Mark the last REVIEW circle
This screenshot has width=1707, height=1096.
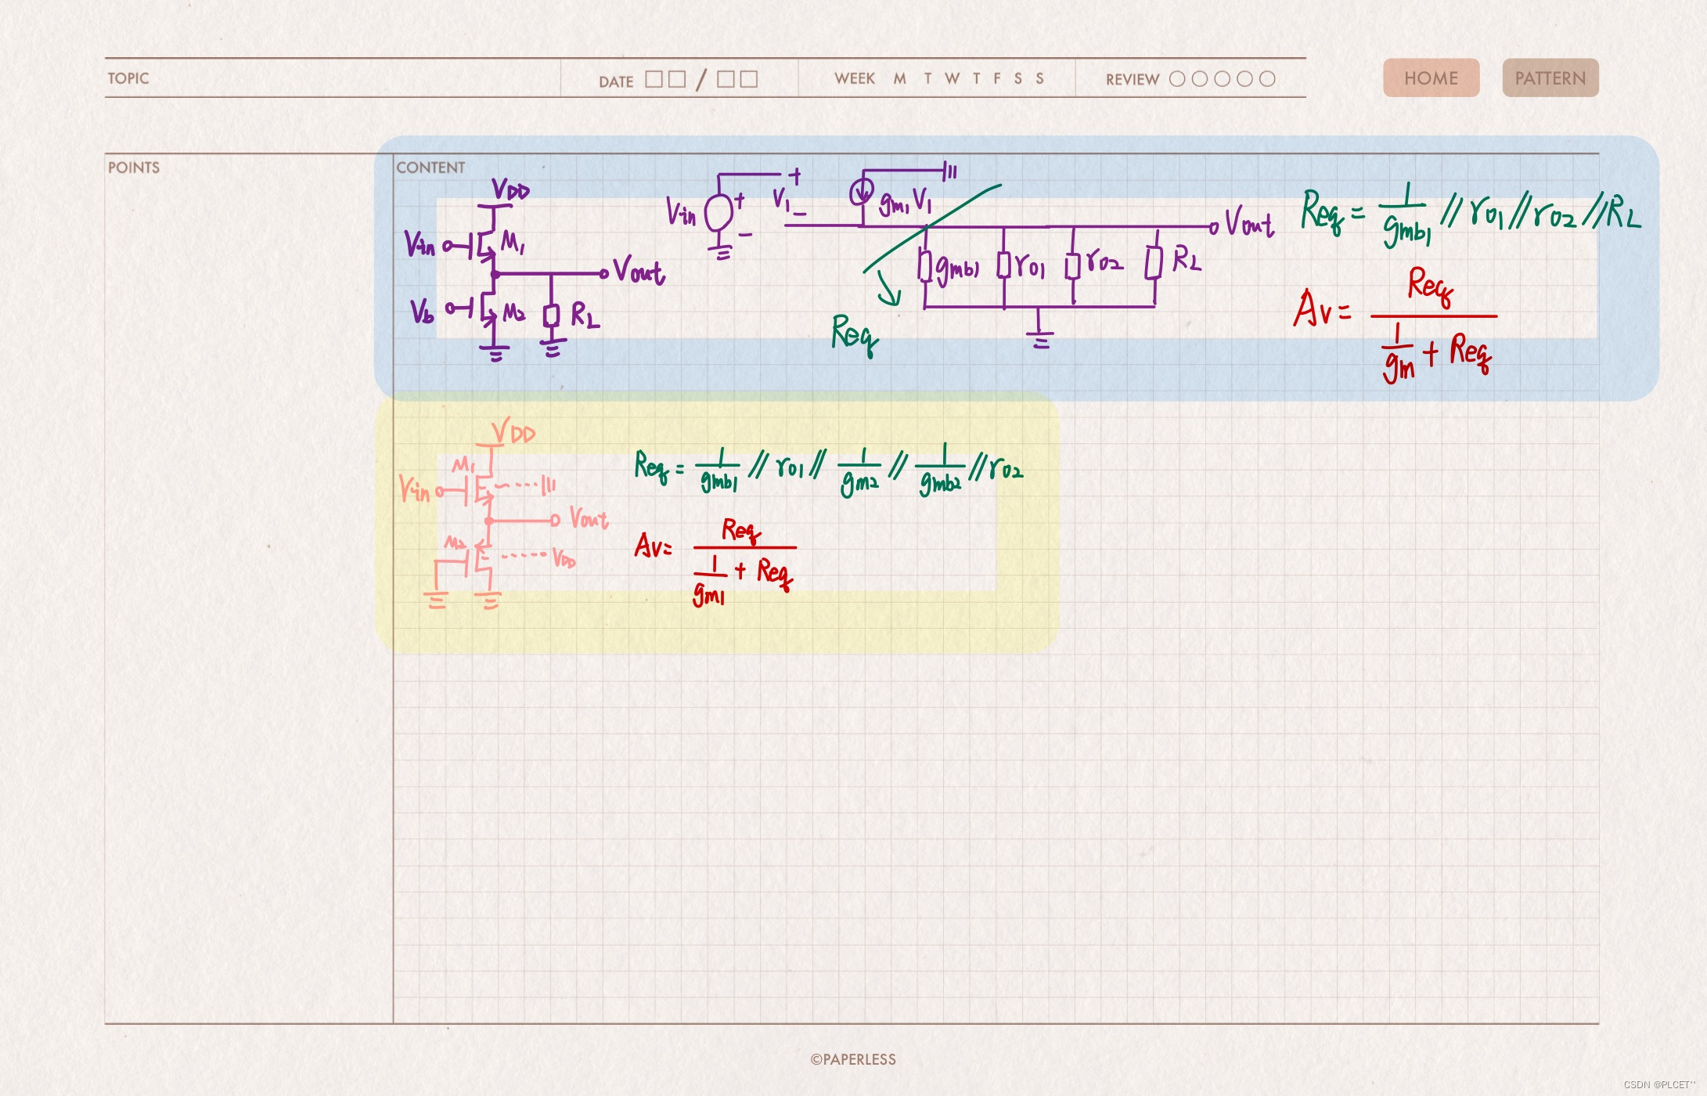coord(1267,79)
